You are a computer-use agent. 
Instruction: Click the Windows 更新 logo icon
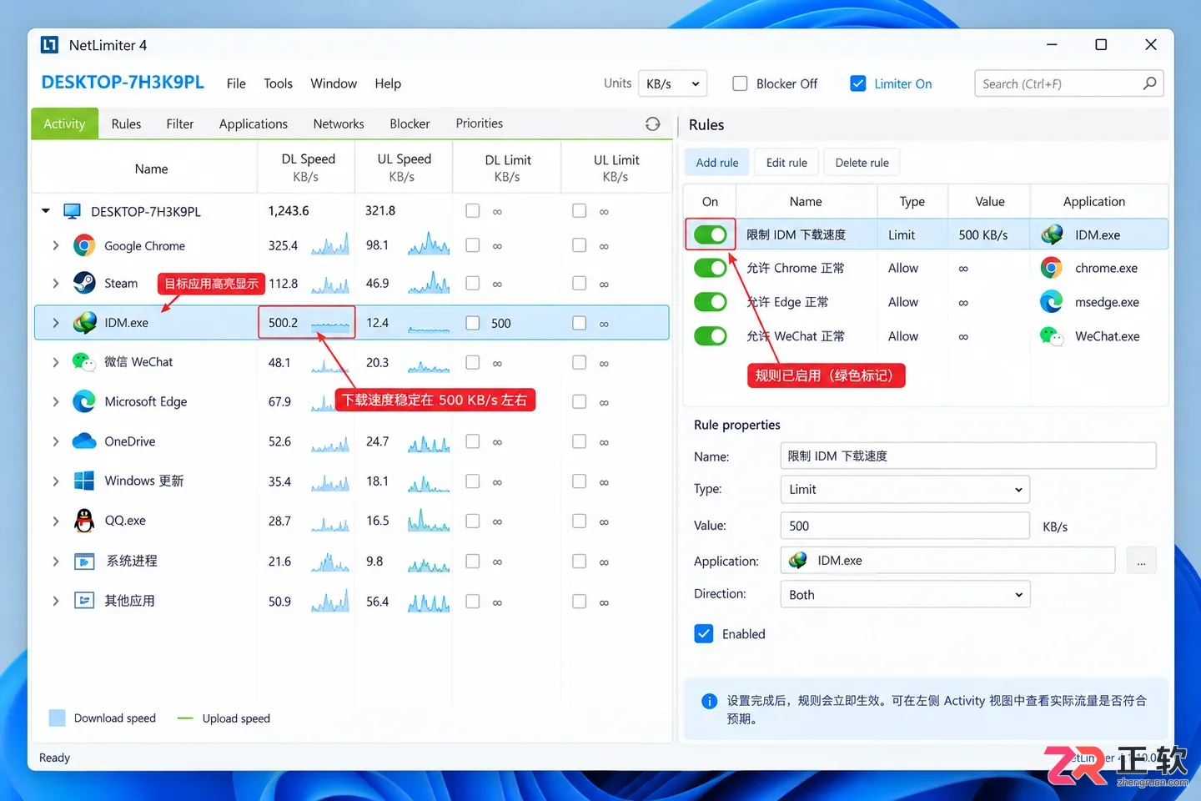[84, 481]
